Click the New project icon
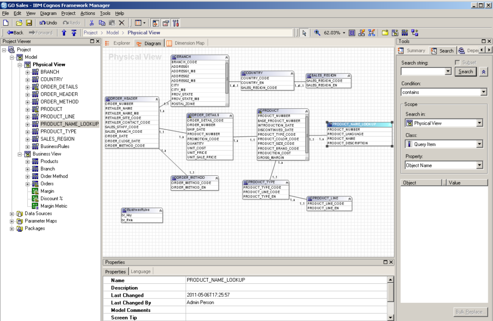This screenshot has height=321, width=493. coord(6,22)
